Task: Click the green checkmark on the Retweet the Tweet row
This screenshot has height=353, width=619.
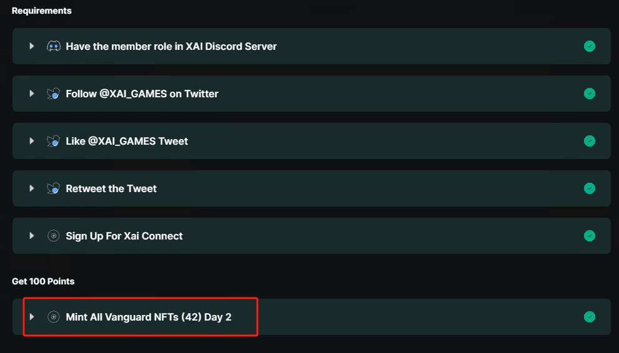Action: 589,188
